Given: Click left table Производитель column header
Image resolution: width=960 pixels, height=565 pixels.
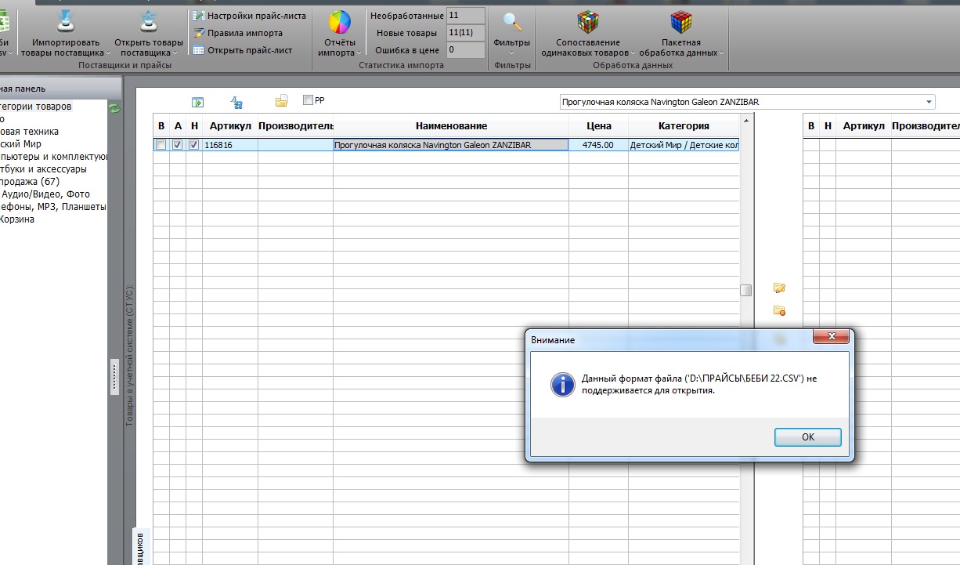Looking at the screenshot, I should coord(295,125).
